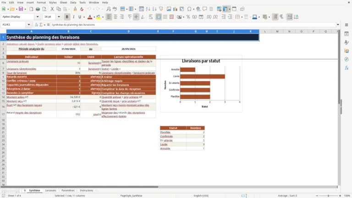Viewport: 352px width, 198px height.
Task: Click the formula equals button
Action: 48,25
